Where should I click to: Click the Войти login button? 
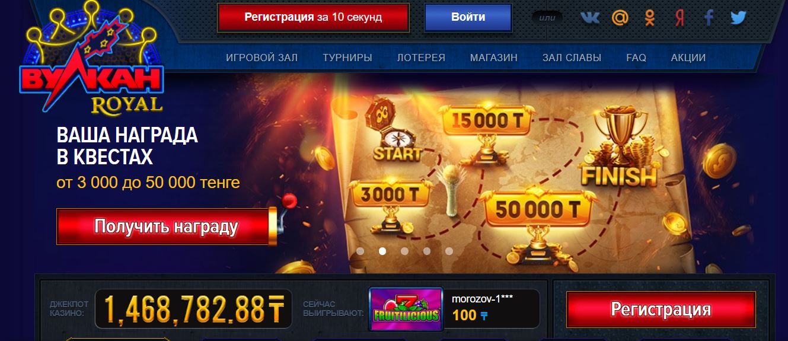click(468, 17)
